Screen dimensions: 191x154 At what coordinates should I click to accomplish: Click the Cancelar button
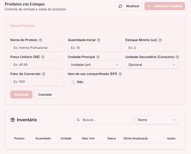pos(45,95)
